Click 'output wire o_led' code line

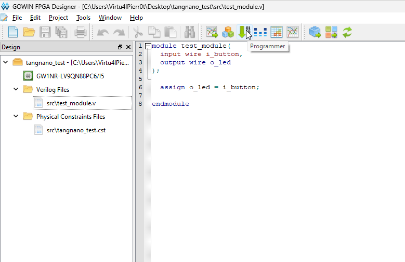[x=195, y=62]
